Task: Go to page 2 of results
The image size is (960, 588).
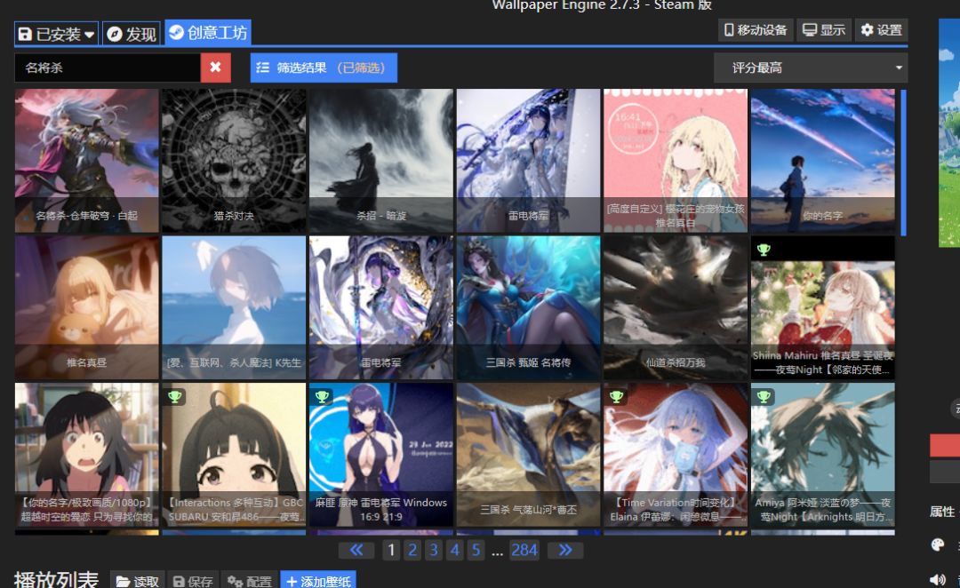Action: (x=412, y=550)
